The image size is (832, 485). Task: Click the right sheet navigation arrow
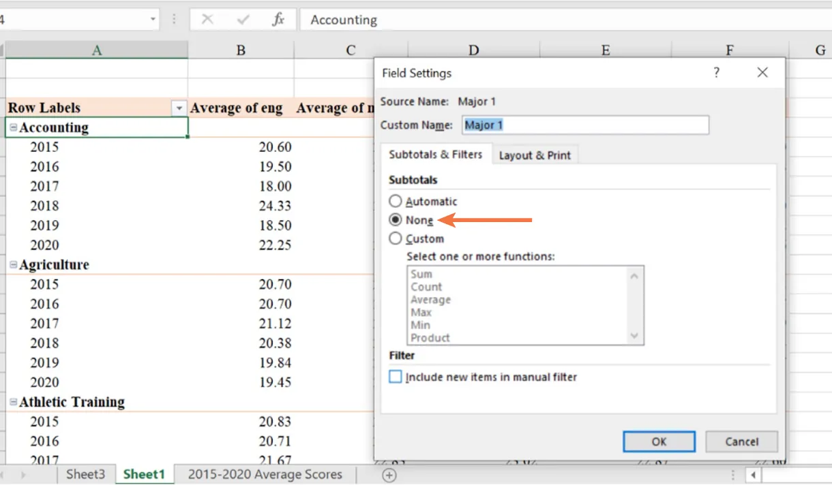(23, 475)
